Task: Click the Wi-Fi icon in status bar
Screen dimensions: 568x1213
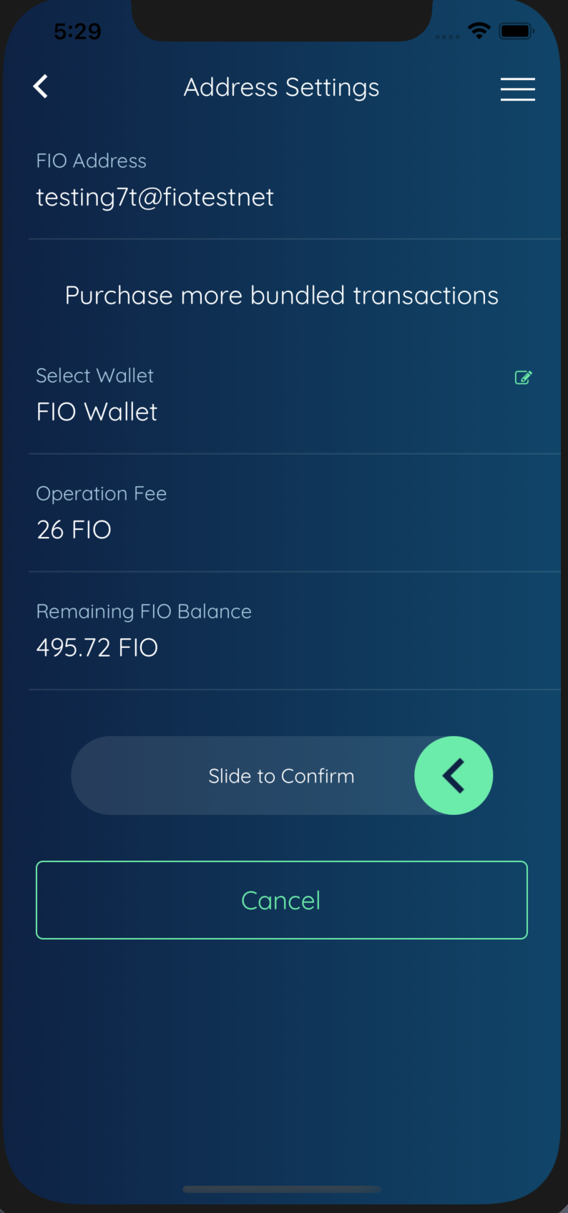Action: [x=479, y=30]
